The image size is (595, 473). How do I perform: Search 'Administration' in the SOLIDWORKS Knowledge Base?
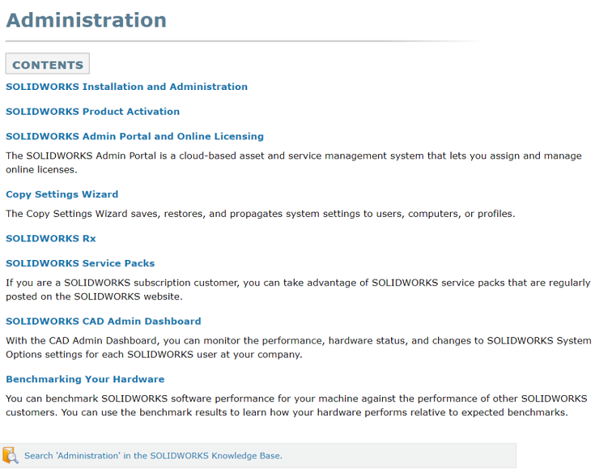point(153,455)
